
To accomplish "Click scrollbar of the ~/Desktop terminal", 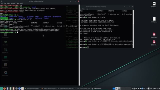I will pyautogui.click(x=133, y=29).
